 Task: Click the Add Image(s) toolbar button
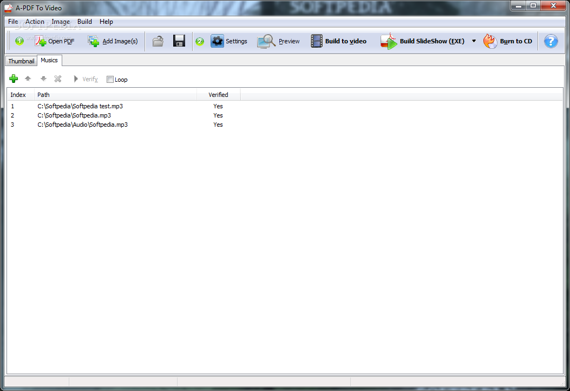tap(113, 41)
